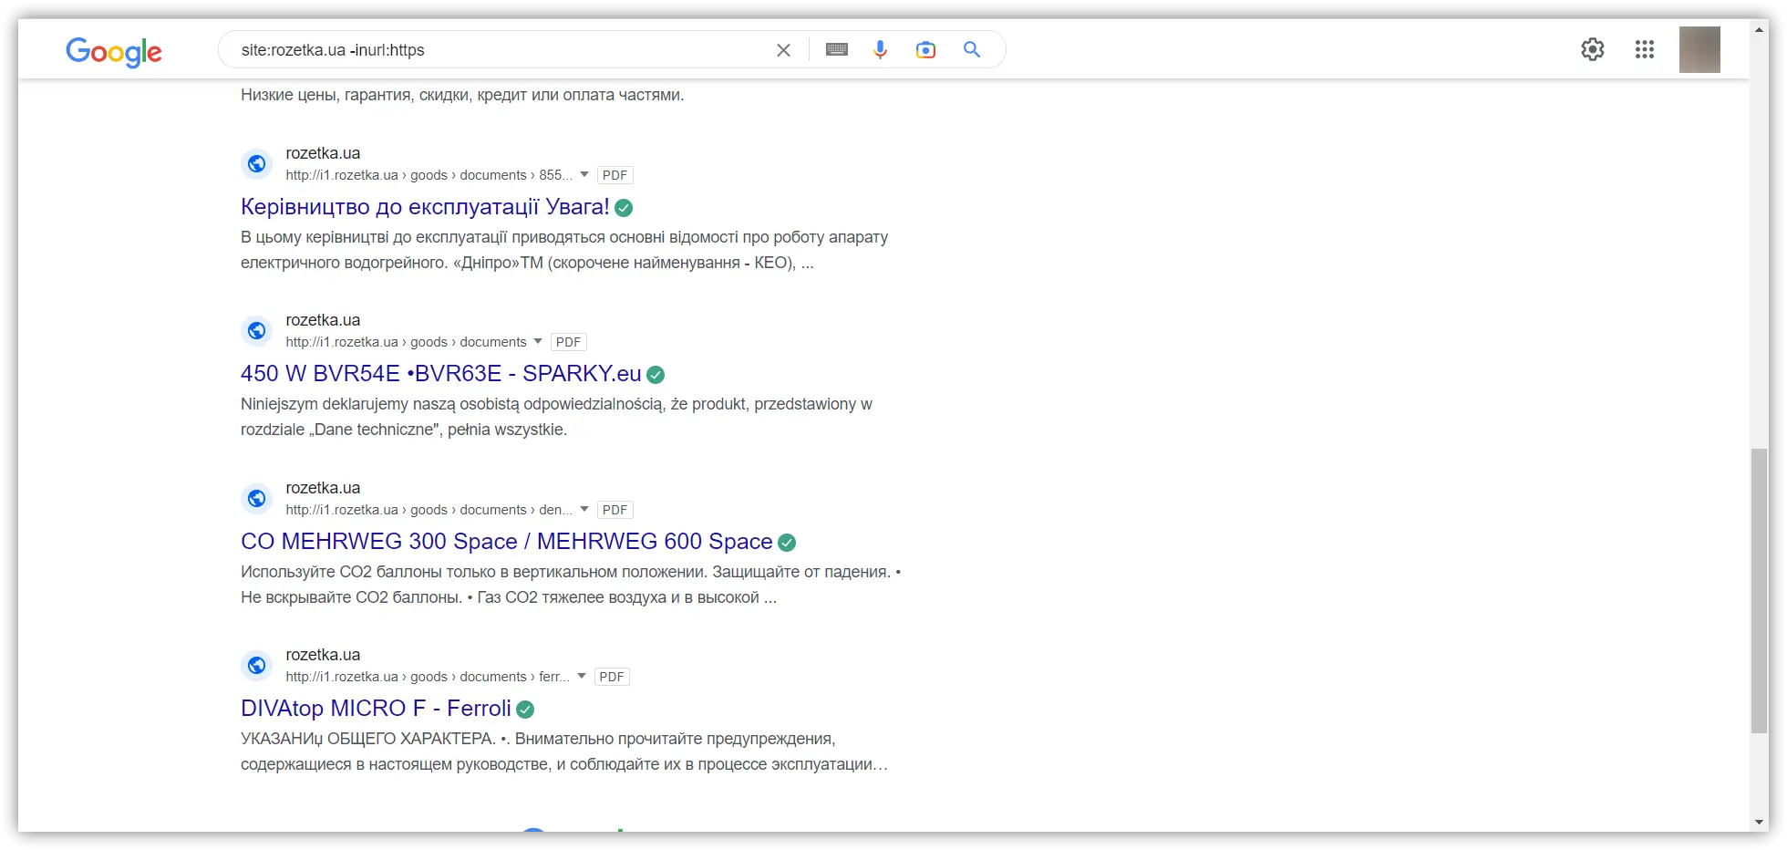This screenshot has width=1787, height=850.
Task: Click URL ending documents › den...
Action: [x=429, y=510]
